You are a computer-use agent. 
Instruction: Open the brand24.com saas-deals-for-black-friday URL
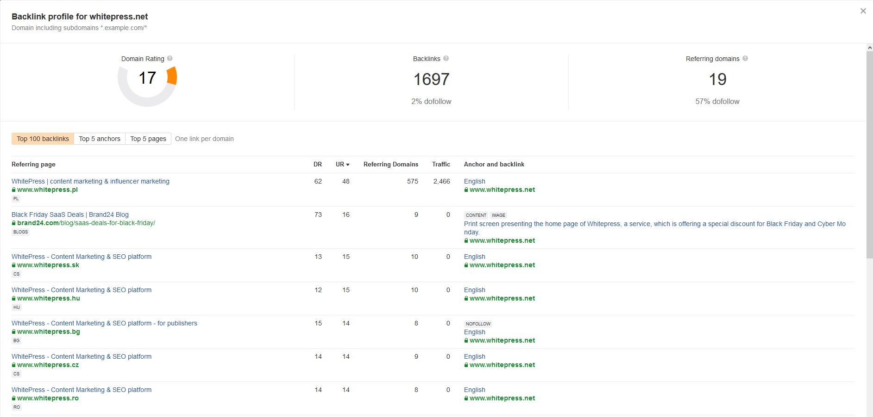point(86,223)
